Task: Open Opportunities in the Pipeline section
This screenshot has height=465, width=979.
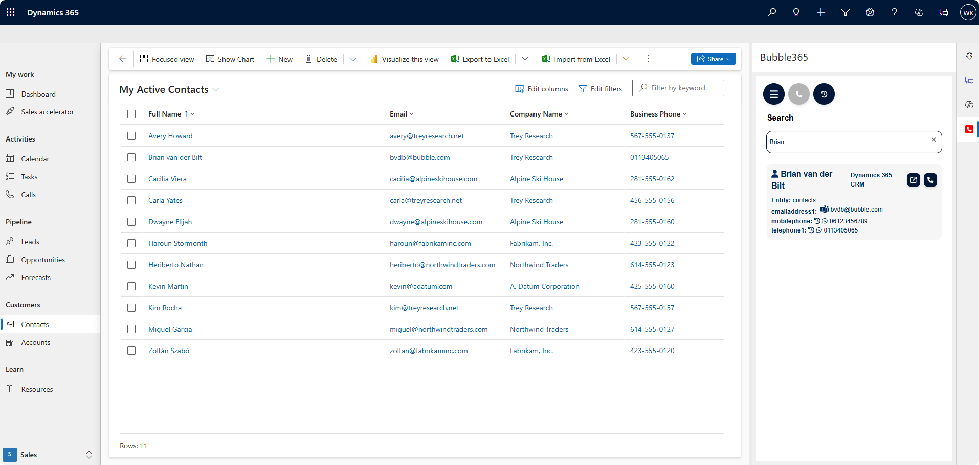Action: (43, 260)
